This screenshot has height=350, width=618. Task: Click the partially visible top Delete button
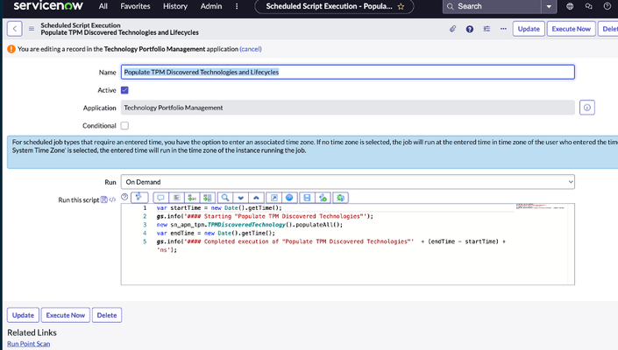[x=608, y=29]
